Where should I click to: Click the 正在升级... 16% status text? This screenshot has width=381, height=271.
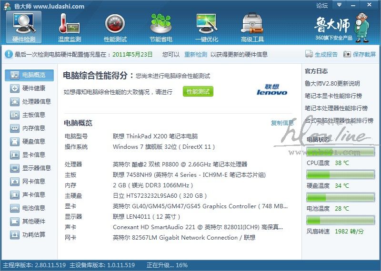tap(167, 265)
